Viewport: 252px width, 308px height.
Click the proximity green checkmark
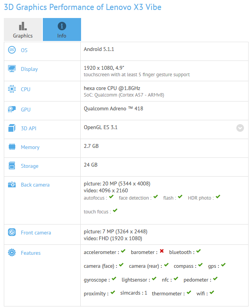(113, 292)
